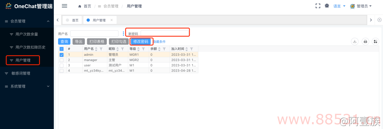Click the download icon button above the table
The image size is (383, 129).
point(355,41)
